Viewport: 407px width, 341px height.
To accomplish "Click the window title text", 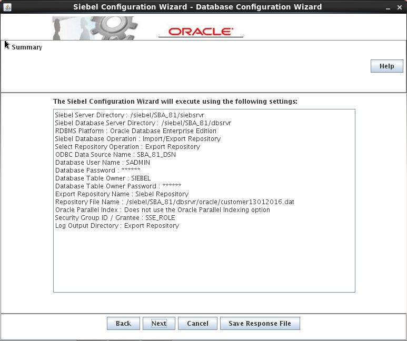I will (x=197, y=7).
